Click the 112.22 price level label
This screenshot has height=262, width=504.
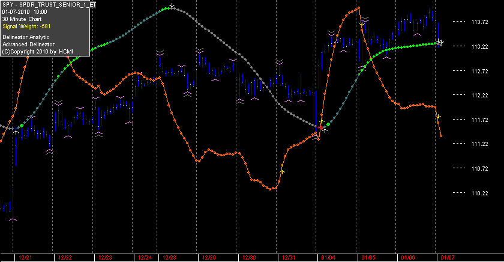[x=479, y=96]
